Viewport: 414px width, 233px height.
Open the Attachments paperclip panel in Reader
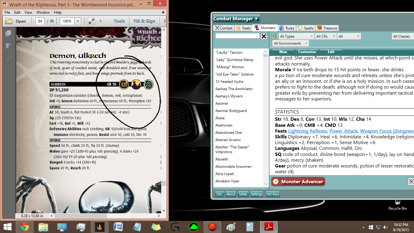click(8, 59)
